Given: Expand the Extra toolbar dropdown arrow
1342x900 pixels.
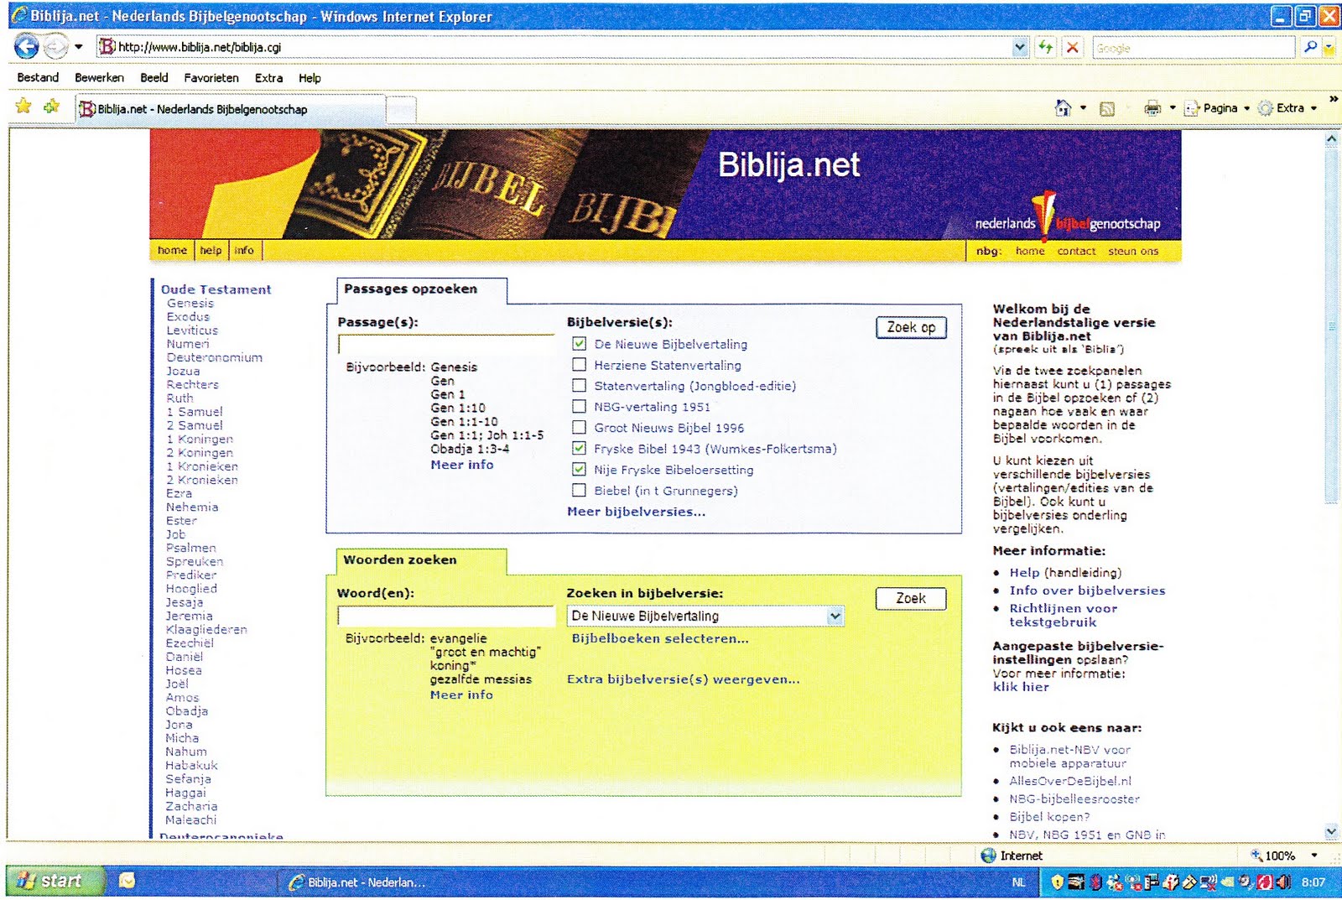Looking at the screenshot, I should point(1313,108).
